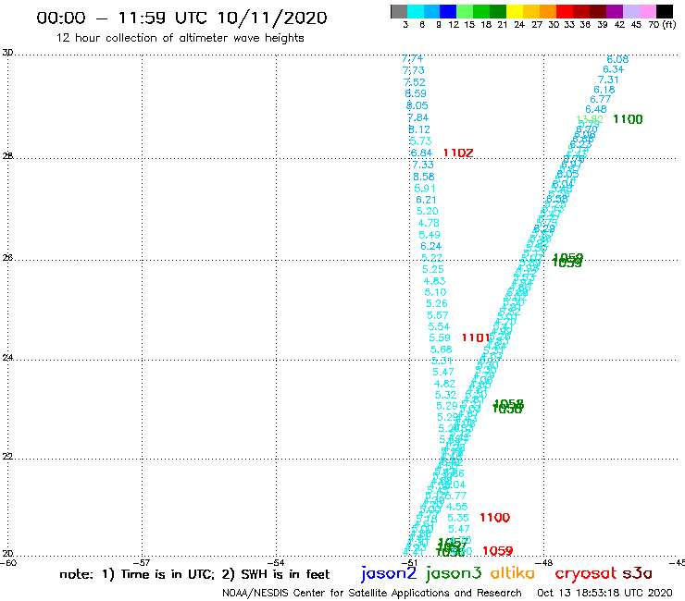Click the red 1059 time stamp
Image resolution: width=685 pixels, height=601 pixels.
pyautogui.click(x=498, y=551)
